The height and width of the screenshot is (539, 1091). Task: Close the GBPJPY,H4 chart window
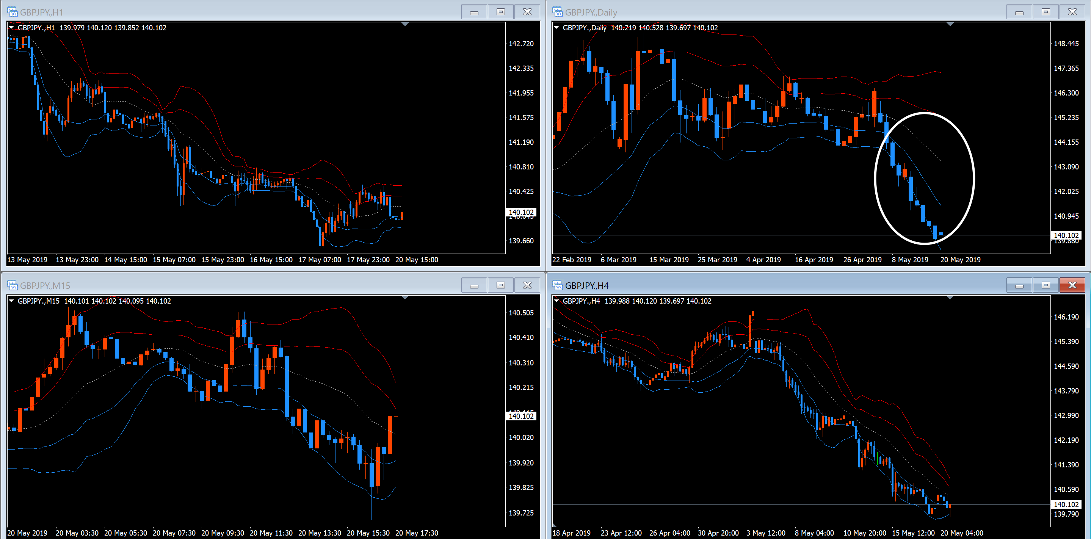click(1072, 285)
